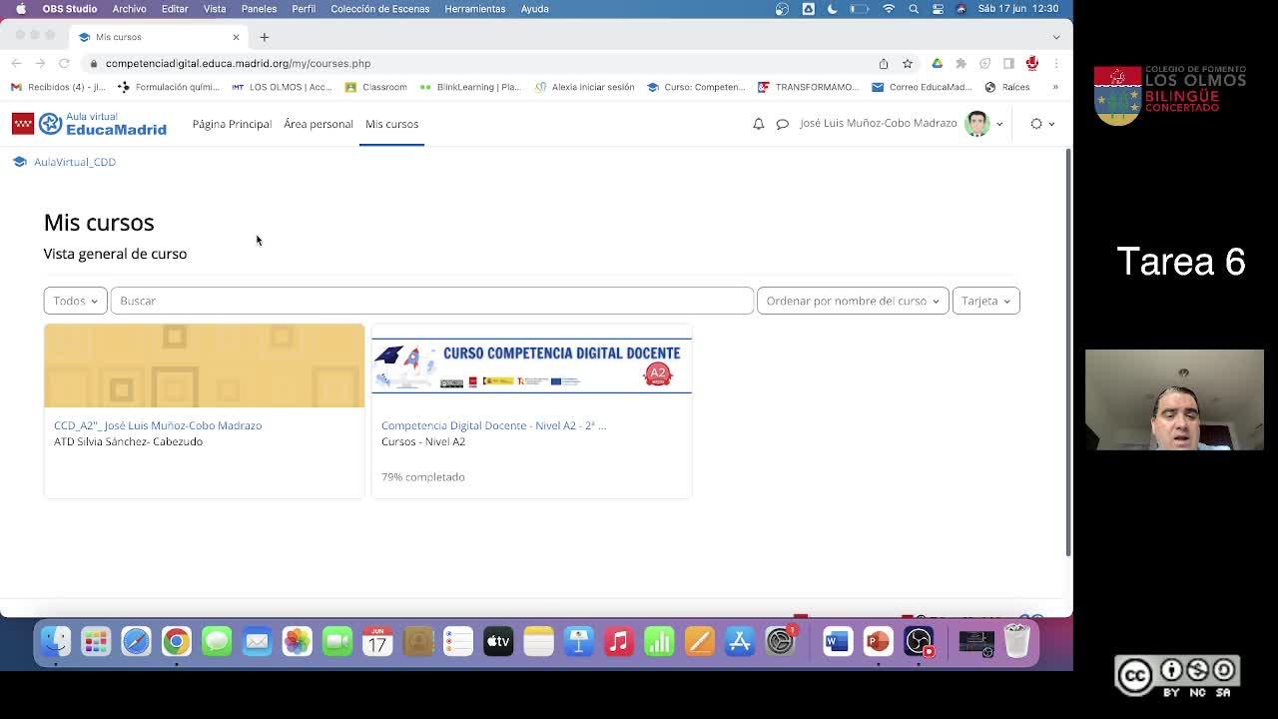Open Apple TV from the dock
Image resolution: width=1278 pixels, height=719 pixels.
pyautogui.click(x=498, y=641)
